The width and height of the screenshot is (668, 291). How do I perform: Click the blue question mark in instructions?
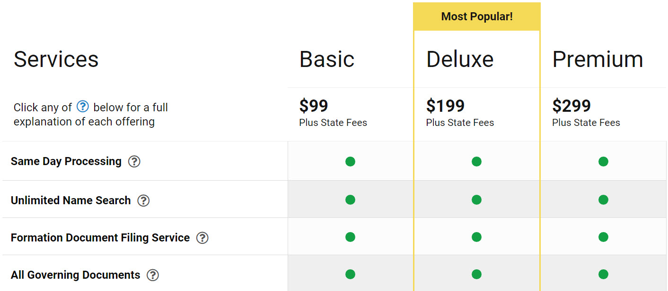click(x=83, y=107)
